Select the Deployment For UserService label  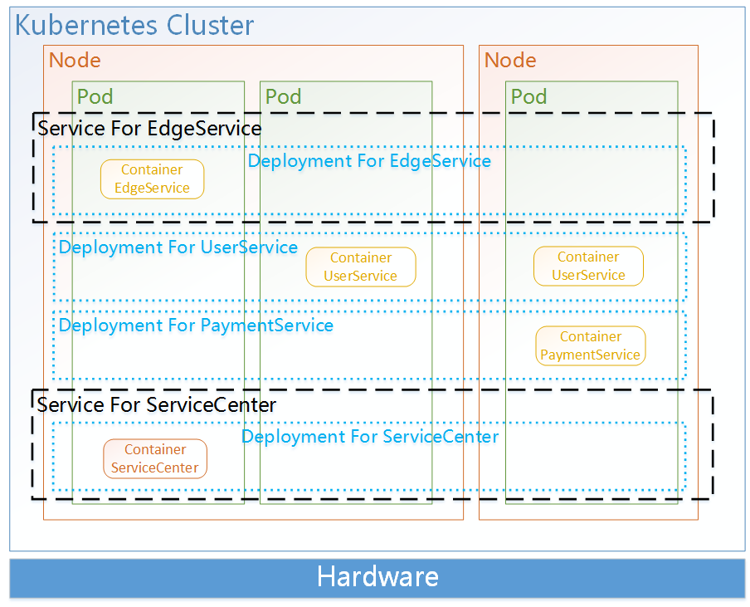coord(178,247)
